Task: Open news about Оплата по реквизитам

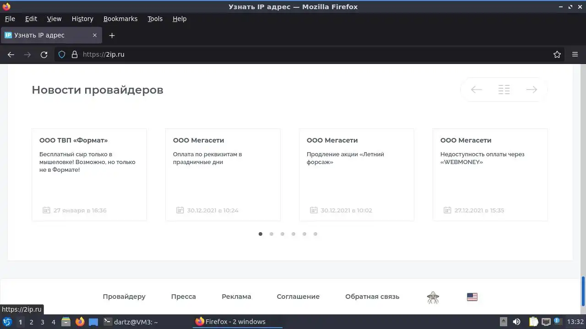Action: click(x=223, y=175)
